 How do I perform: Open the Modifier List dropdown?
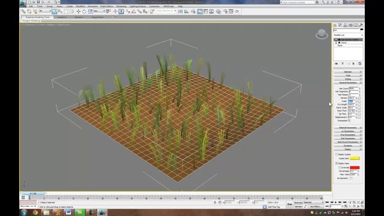[348, 35]
